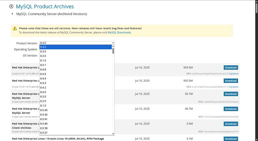Click the dropdown list scroll-down arrow

tap(113, 134)
